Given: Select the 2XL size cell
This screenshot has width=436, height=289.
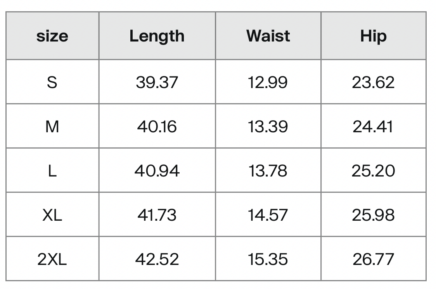Looking at the screenshot, I should point(52,259).
